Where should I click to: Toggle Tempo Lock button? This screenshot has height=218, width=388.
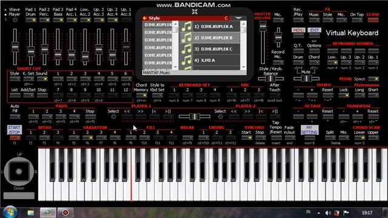(344, 95)
